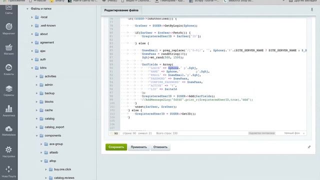
Task: Expand the catalog_export folder arrow
Action: pyautogui.click(x=36, y=127)
